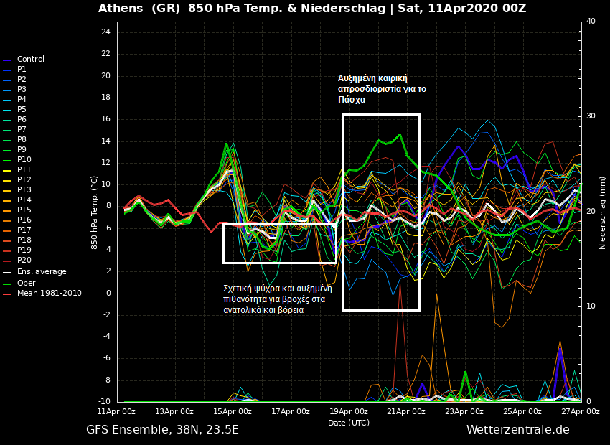The width and height of the screenshot is (610, 445).
Task: Click the GFS Ensemble, 38N, 23.5E caption
Action: pos(162,430)
